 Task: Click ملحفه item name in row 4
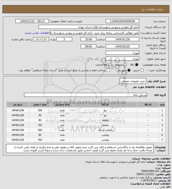pos(105,125)
